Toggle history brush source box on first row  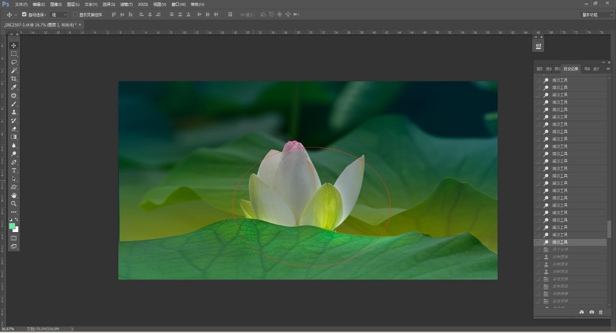click(538, 80)
